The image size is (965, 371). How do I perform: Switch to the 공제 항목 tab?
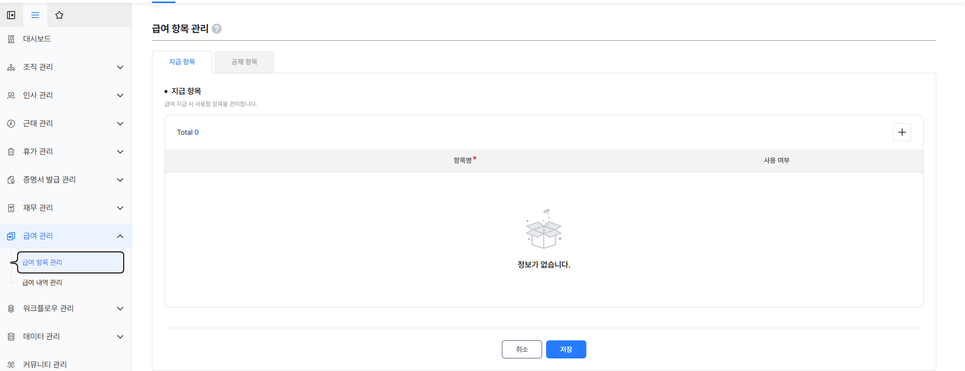[x=244, y=62]
